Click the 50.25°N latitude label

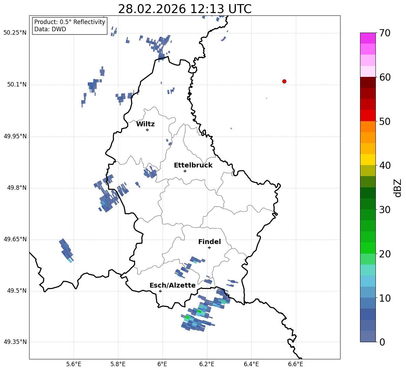[x=15, y=33]
